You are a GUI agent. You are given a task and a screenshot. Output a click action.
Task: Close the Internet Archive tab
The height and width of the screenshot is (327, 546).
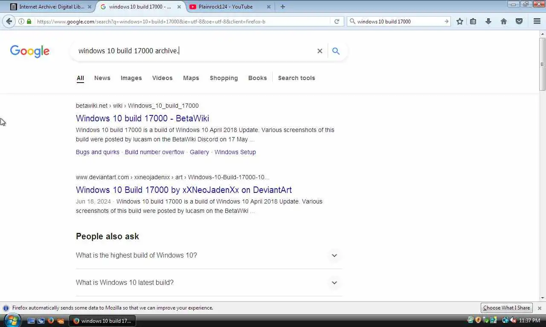[x=89, y=7]
